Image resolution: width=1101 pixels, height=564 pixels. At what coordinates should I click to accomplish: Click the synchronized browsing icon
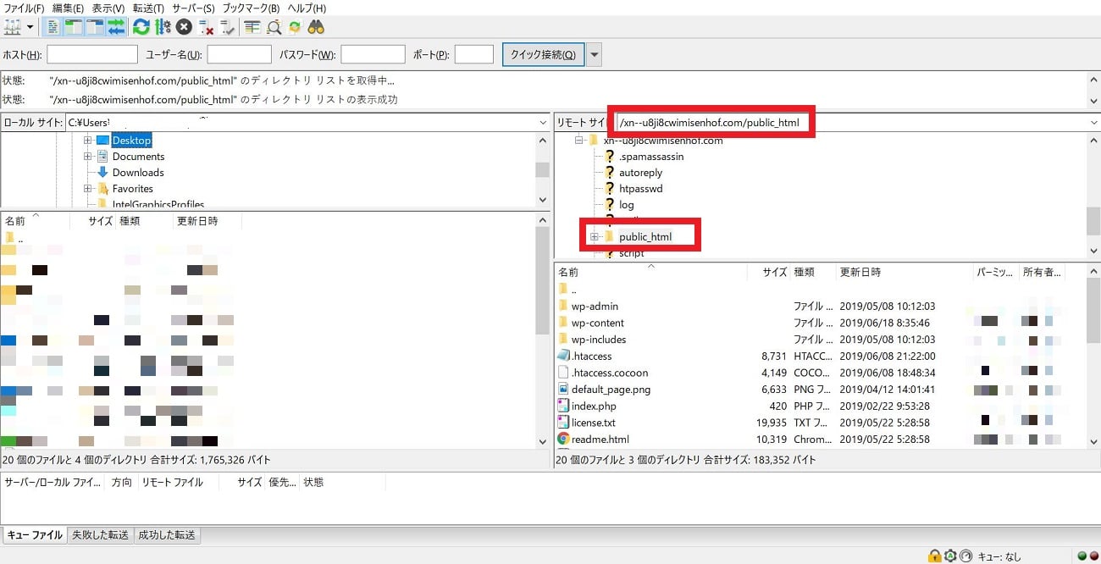point(294,27)
